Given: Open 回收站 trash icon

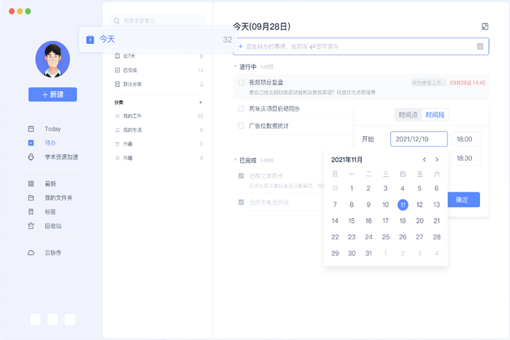Looking at the screenshot, I should pos(31,226).
